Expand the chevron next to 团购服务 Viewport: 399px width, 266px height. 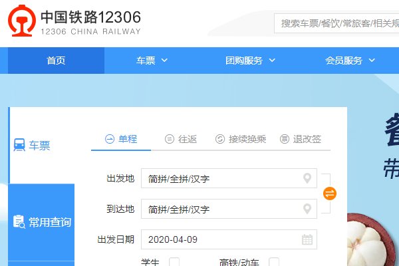click(x=272, y=61)
